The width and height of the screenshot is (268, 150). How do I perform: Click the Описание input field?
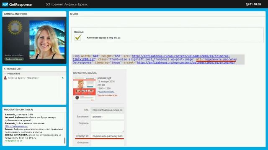click(107, 143)
